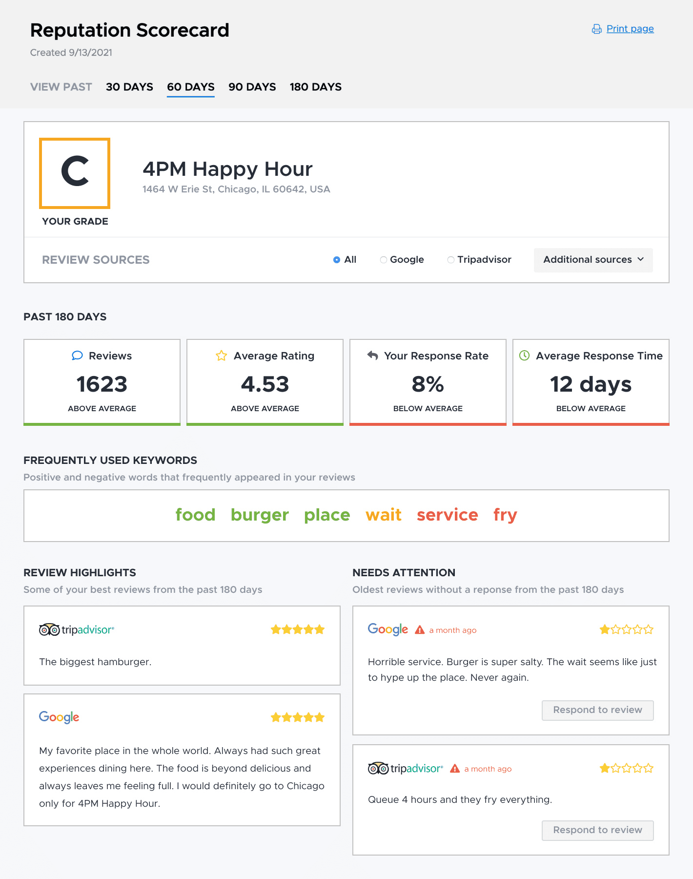The width and height of the screenshot is (693, 879).
Task: Switch to the 180 DAYS tab
Action: coord(315,87)
